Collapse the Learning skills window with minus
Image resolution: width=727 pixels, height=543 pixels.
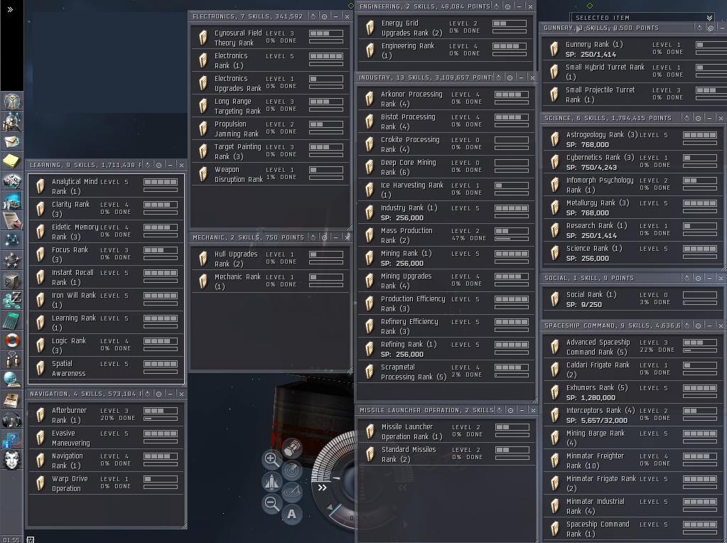170,165
